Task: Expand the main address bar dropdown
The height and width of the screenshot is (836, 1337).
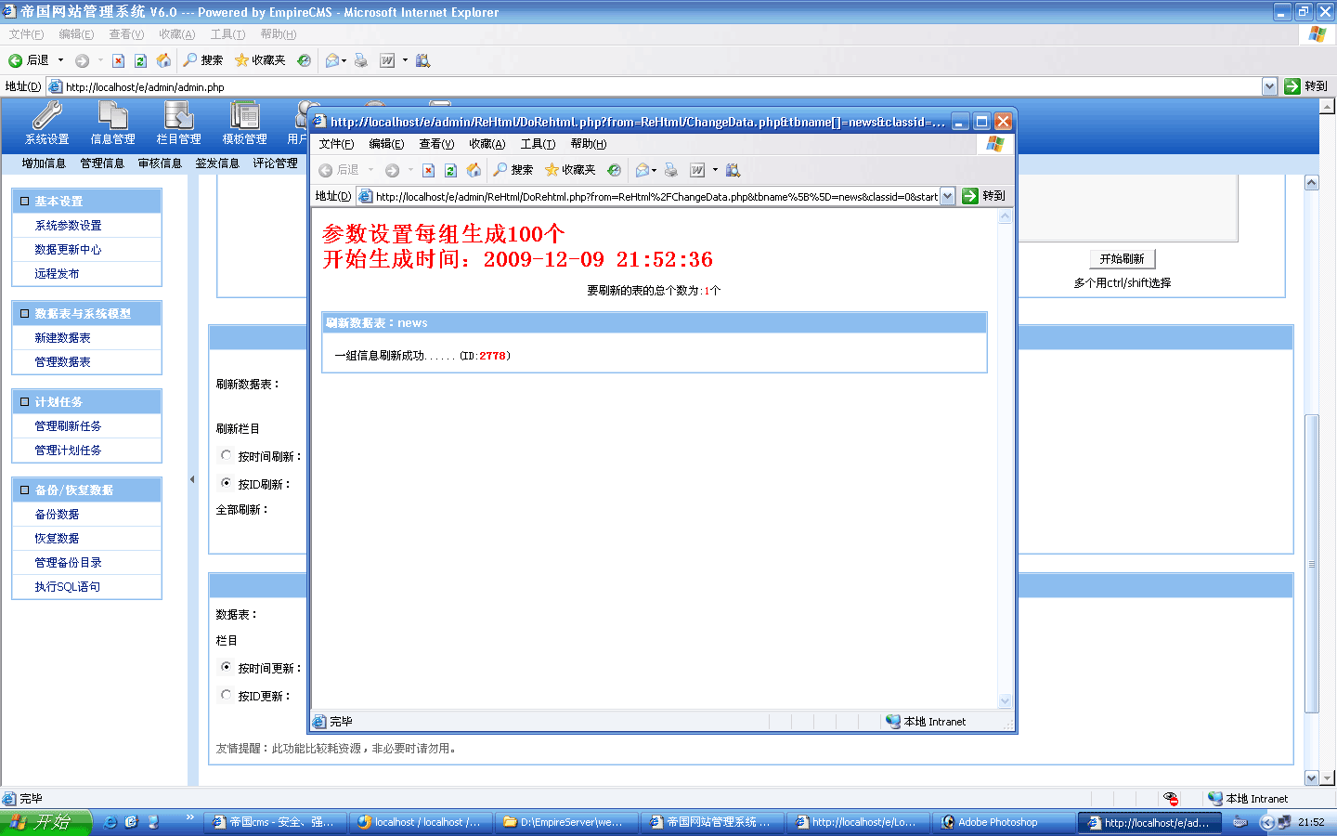Action: click(x=1269, y=86)
